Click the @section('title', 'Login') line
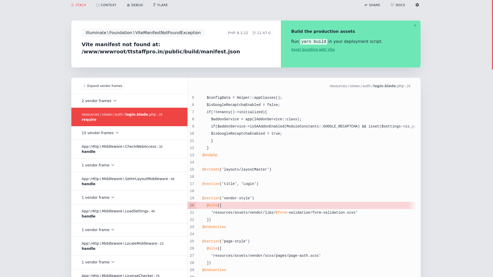The image size is (493, 277). point(230,184)
